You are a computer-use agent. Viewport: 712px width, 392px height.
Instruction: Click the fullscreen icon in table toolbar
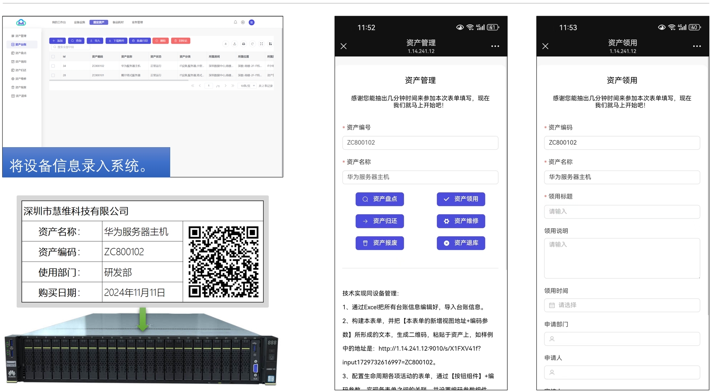[x=262, y=44]
